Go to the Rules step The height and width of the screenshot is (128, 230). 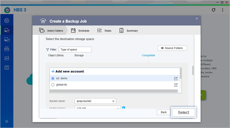pyautogui.click(x=104, y=30)
